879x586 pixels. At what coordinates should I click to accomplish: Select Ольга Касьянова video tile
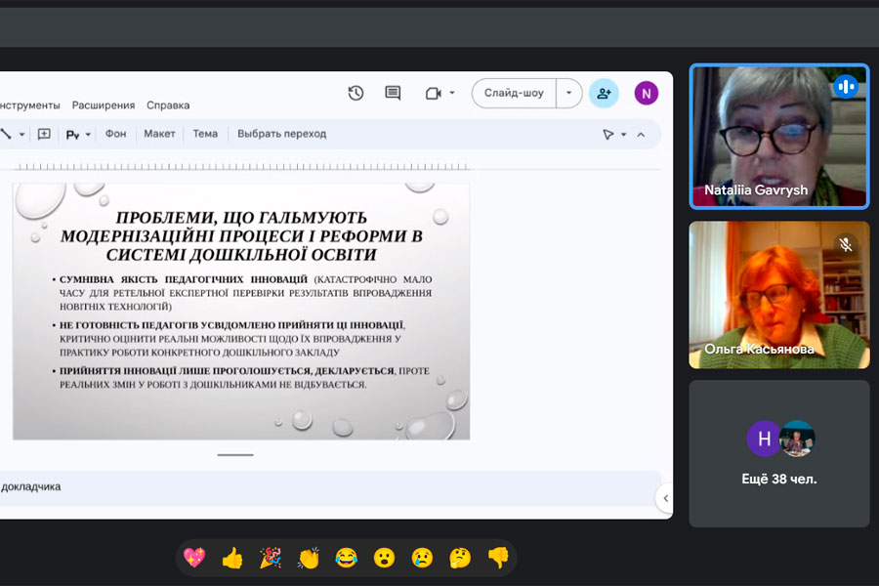click(x=779, y=295)
